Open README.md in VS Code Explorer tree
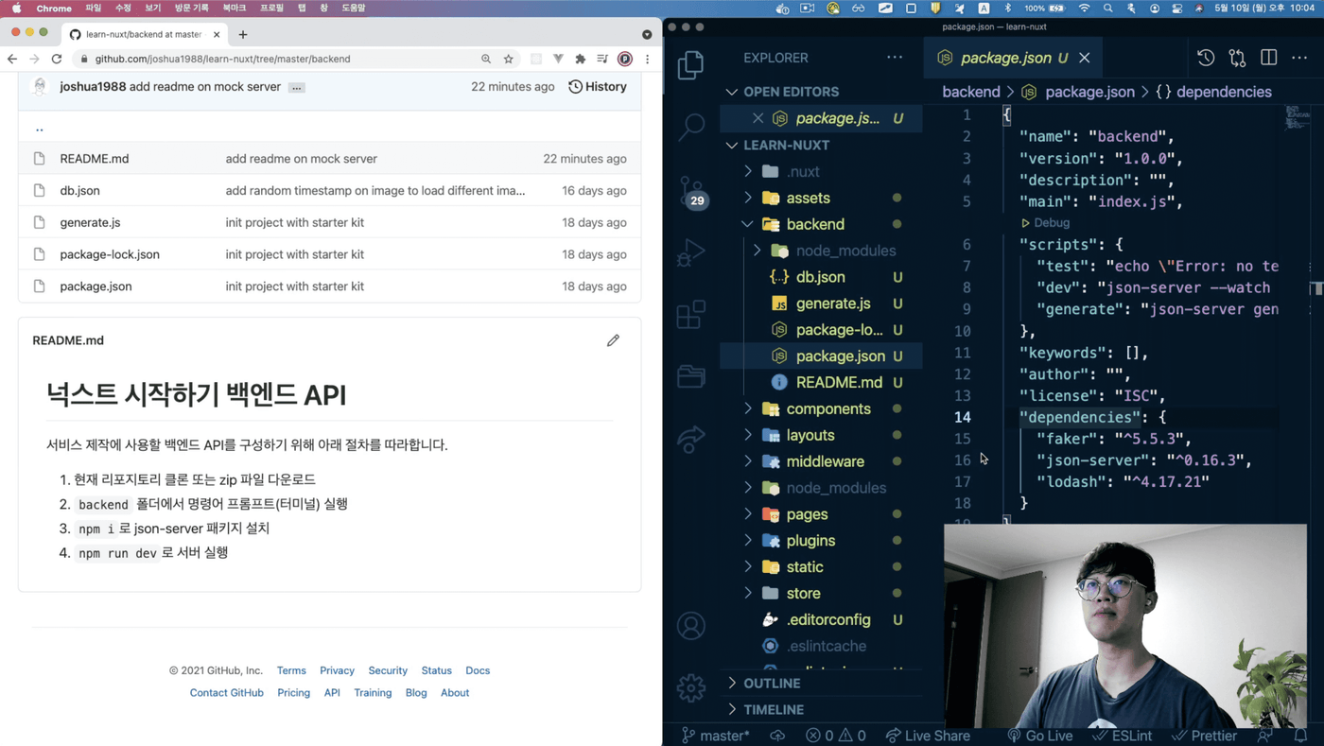1324x746 pixels. point(839,382)
